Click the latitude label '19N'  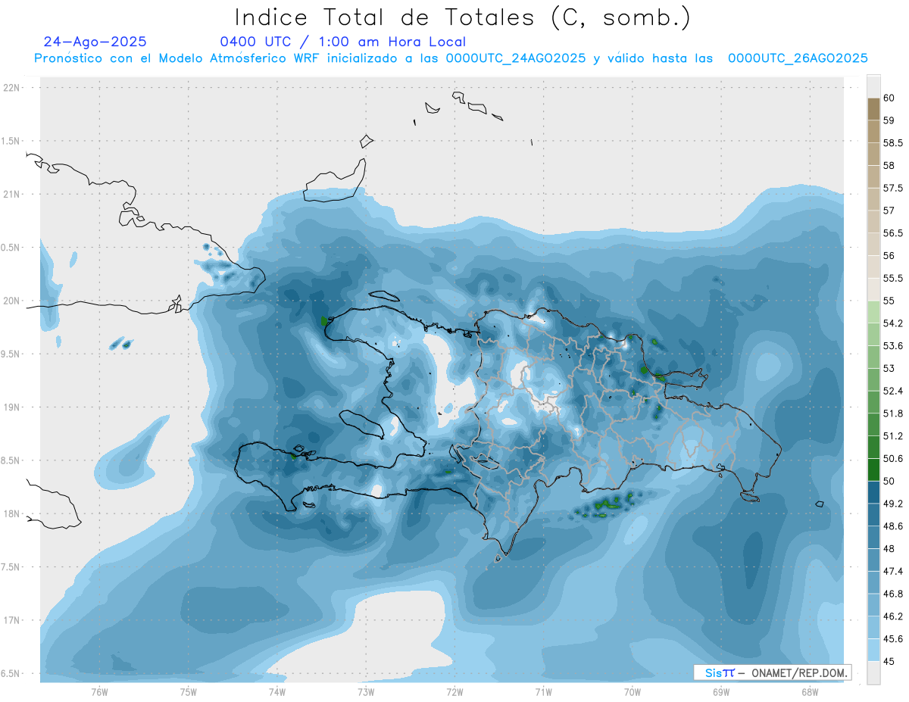(x=12, y=407)
